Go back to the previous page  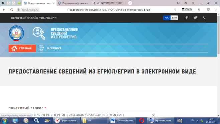4,10
